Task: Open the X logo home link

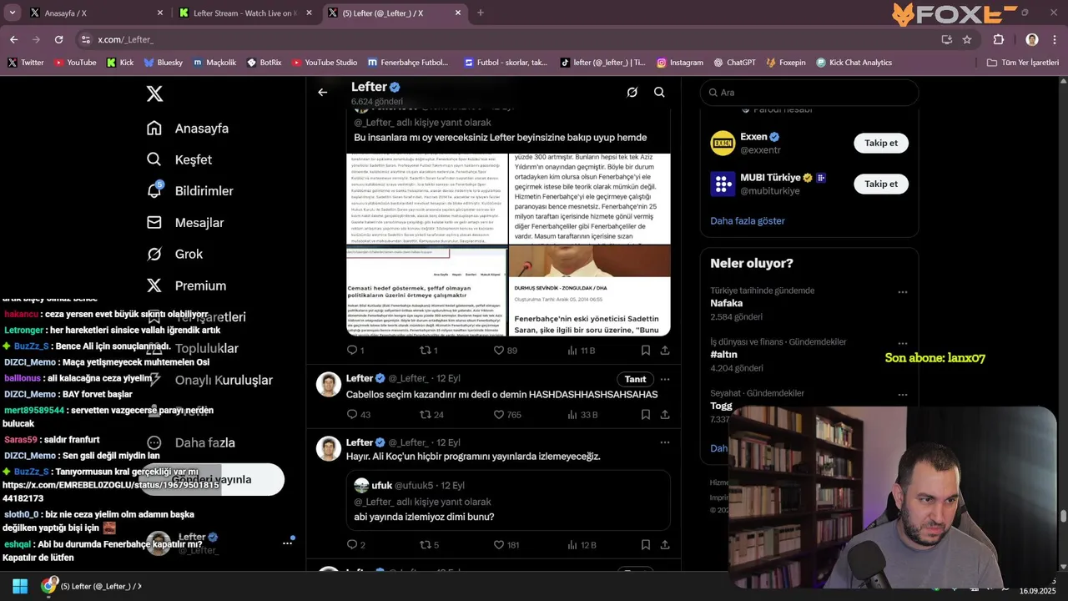Action: point(154,93)
